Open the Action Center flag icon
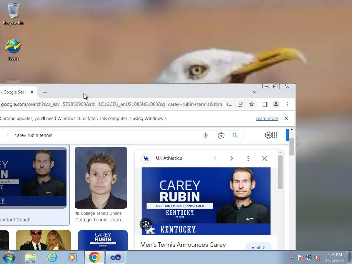352x264 pixels. point(301,257)
